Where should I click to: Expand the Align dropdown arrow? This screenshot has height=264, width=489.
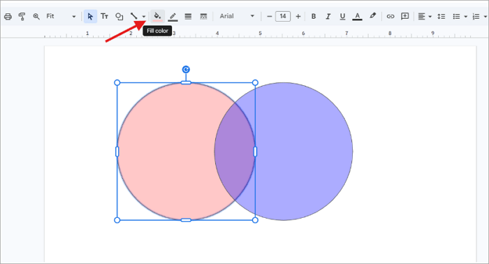tap(430, 17)
